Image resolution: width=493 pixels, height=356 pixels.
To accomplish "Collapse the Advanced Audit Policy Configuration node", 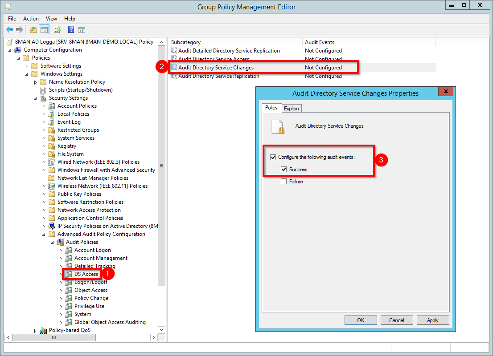I will [44, 234].
